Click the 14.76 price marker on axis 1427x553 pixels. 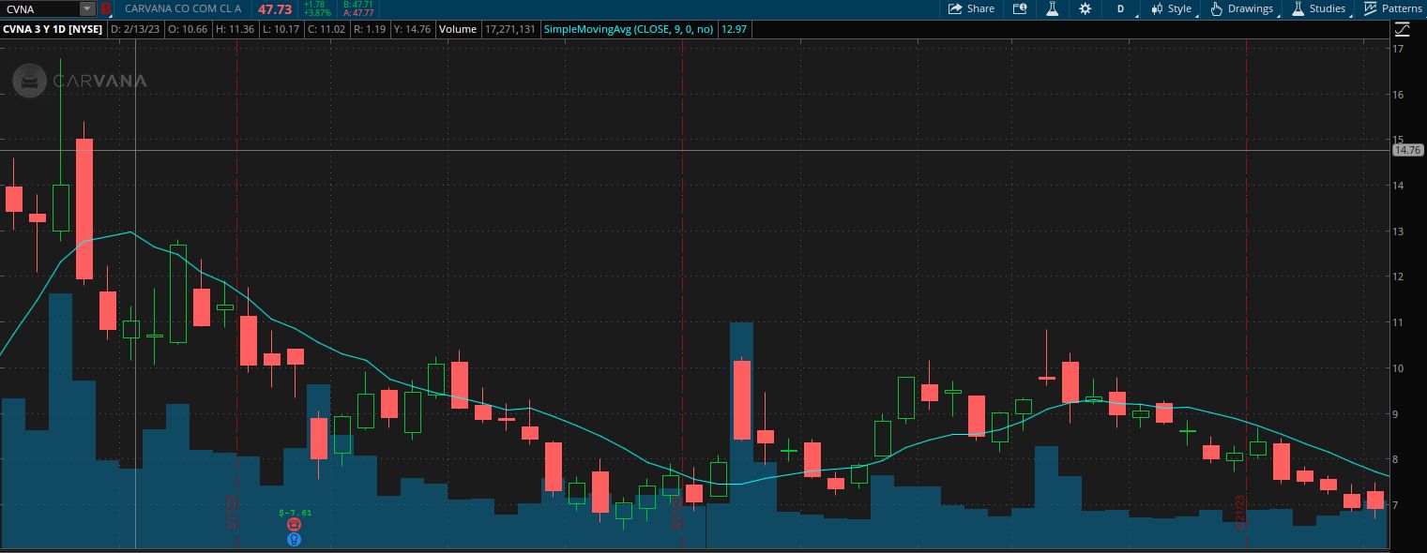pos(1407,150)
